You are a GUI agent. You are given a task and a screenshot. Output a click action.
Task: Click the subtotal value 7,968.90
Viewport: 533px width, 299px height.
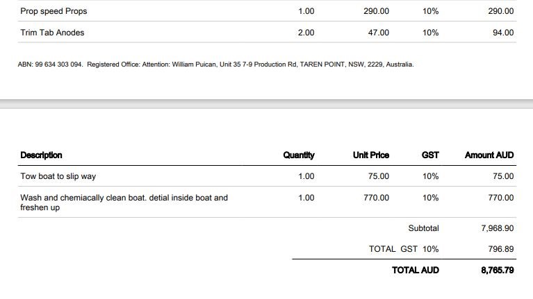[498, 228]
